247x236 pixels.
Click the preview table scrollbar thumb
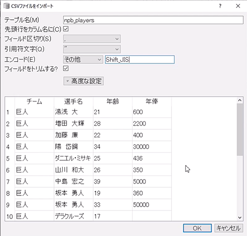(240, 129)
